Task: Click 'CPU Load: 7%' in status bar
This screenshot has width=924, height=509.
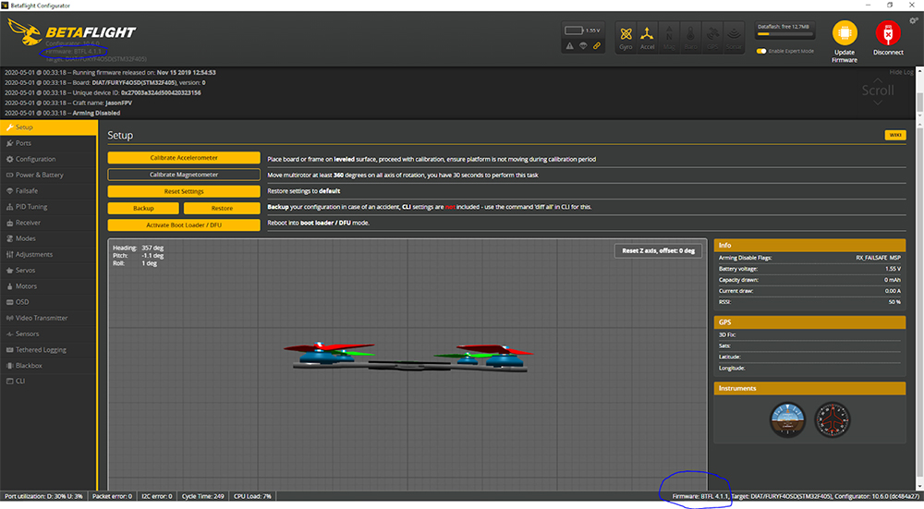Action: [252, 496]
